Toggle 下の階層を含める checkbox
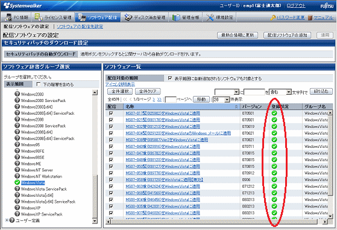 click(x=39, y=84)
